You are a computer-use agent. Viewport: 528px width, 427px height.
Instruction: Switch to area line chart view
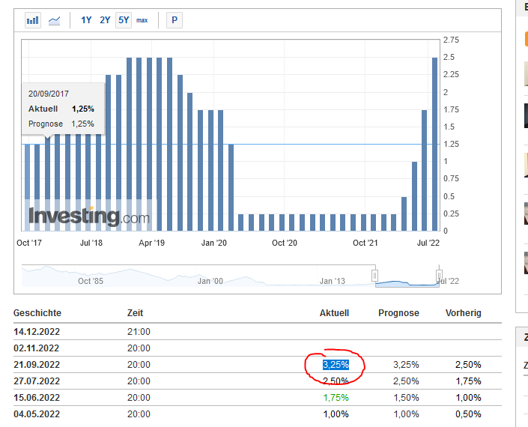[x=54, y=20]
